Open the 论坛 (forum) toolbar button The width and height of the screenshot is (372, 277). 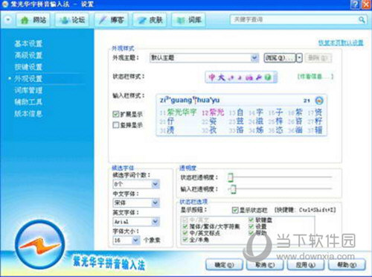click(72, 20)
